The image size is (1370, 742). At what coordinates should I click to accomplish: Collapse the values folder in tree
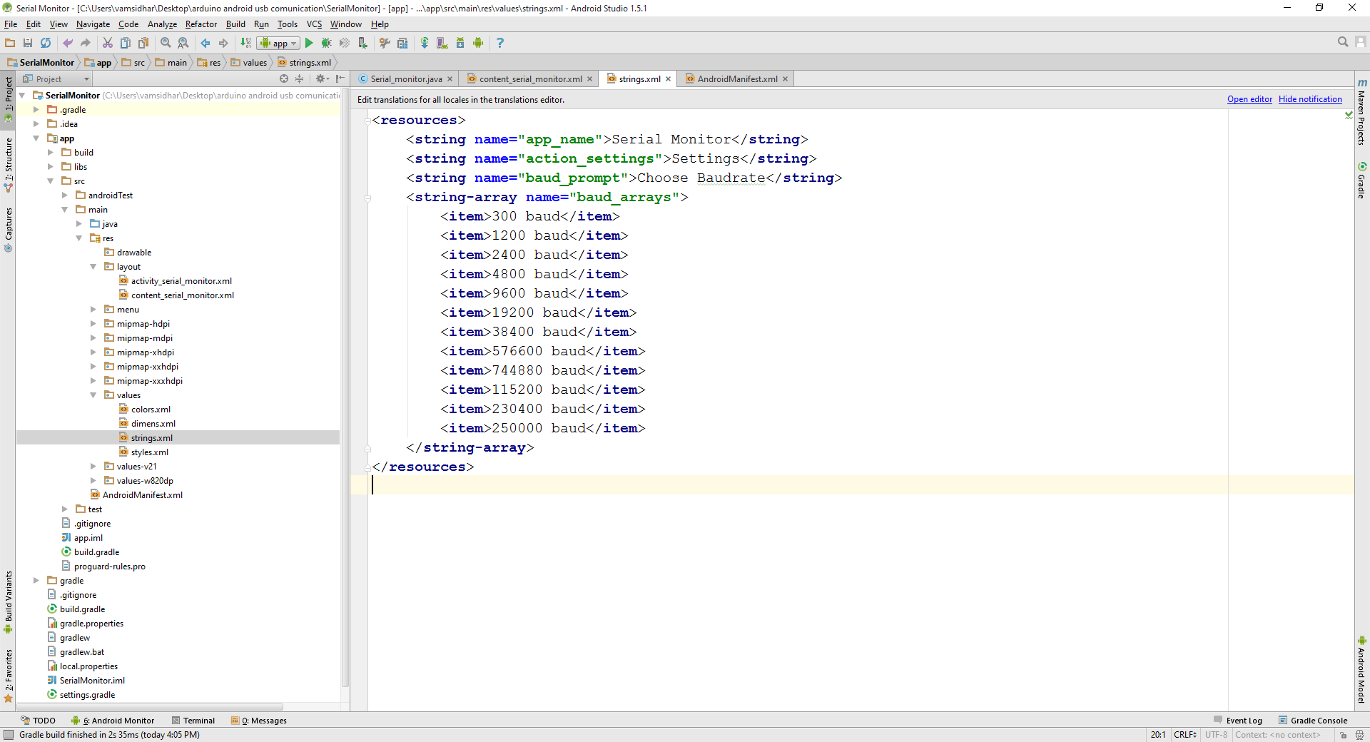pos(93,395)
